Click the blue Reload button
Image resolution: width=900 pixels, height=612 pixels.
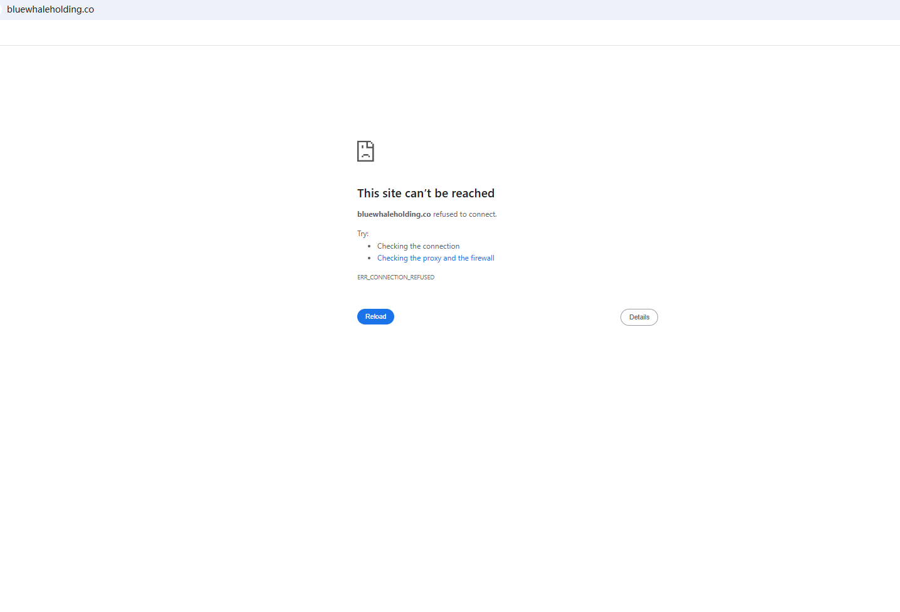[375, 316]
